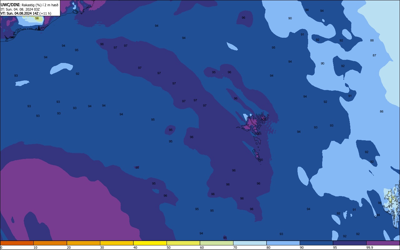This screenshot has width=400, height=250.
Task: Click the 'VT: Sun. 04.08.2024 14Z' line
Action: coord(20,13)
